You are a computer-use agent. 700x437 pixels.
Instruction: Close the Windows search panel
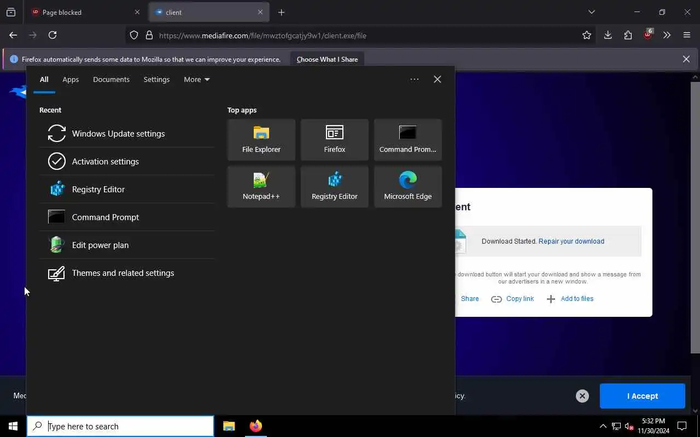pos(437,79)
